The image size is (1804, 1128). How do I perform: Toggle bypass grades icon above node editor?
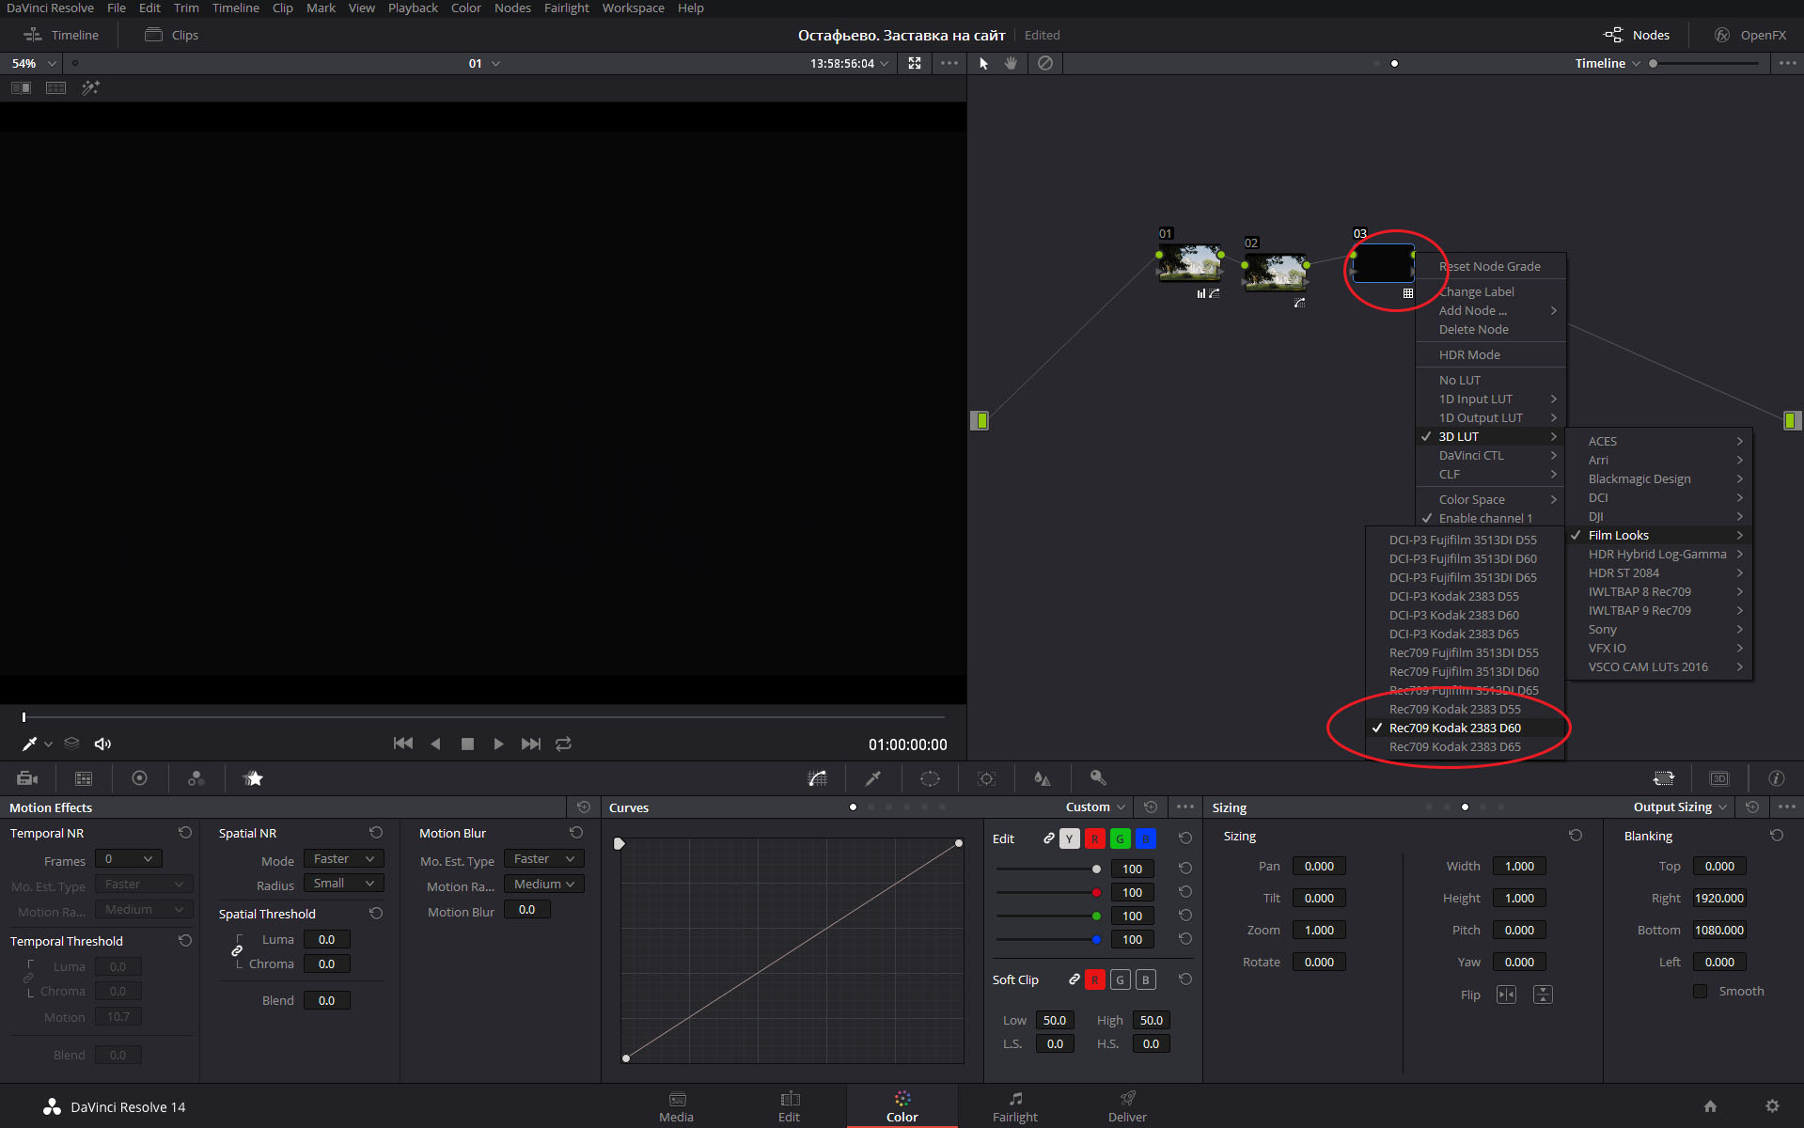pyautogui.click(x=1045, y=63)
